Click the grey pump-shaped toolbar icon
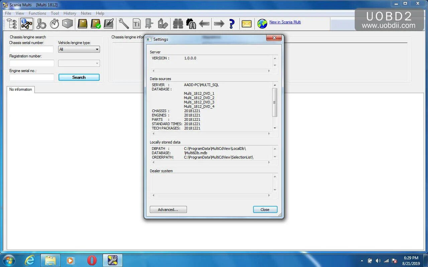428x267 pixels. 149,24
